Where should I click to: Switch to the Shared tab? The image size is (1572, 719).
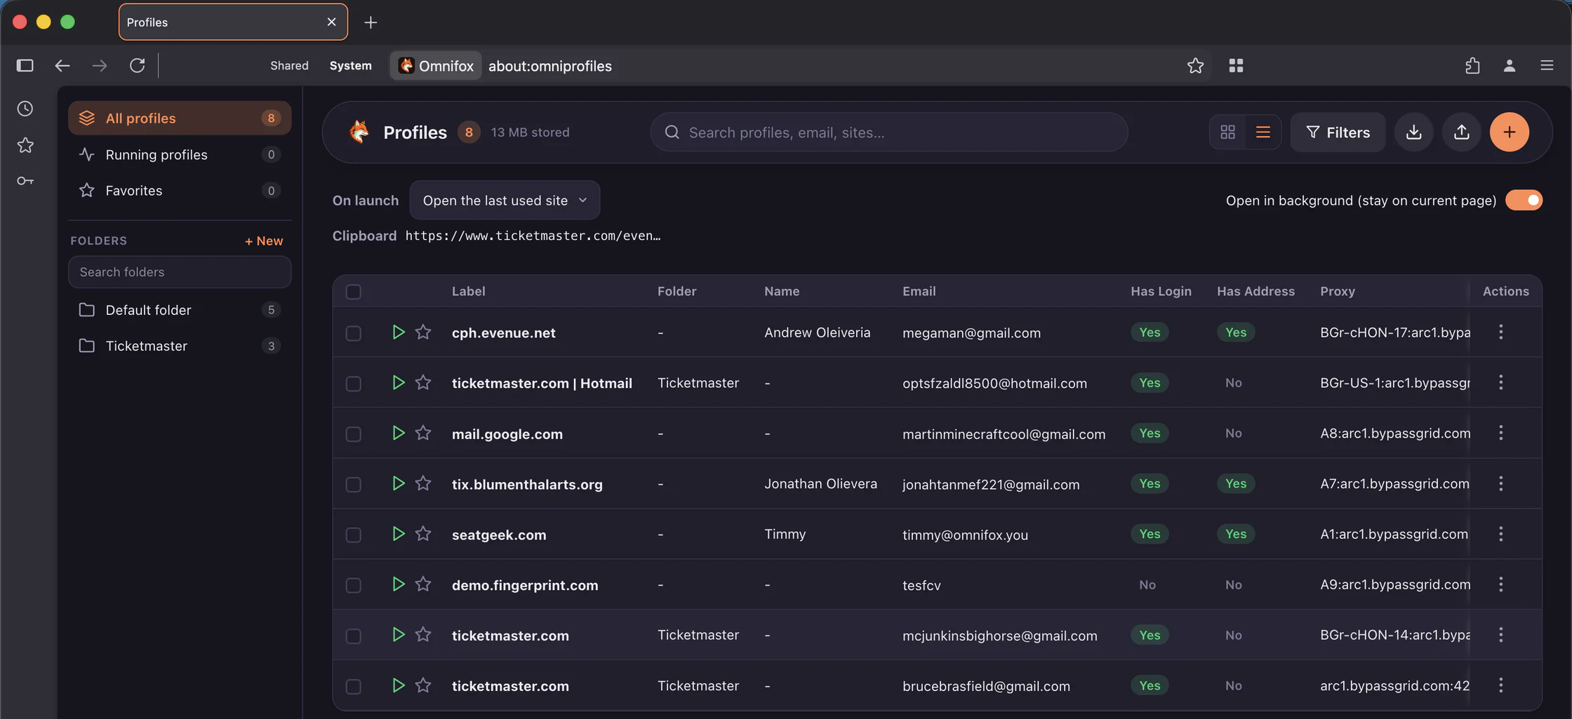point(289,65)
